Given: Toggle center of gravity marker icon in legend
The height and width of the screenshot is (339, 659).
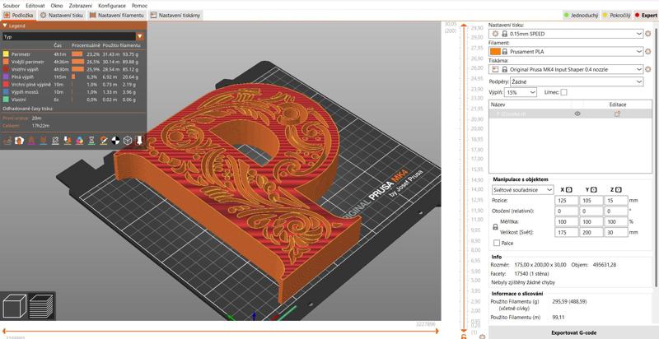Looking at the screenshot, I should pos(116,141).
